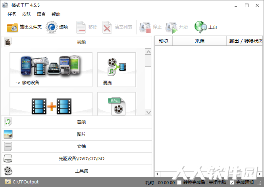Click left arrow of task list horizontal scrollbar
264x187 pixels.
[158, 174]
